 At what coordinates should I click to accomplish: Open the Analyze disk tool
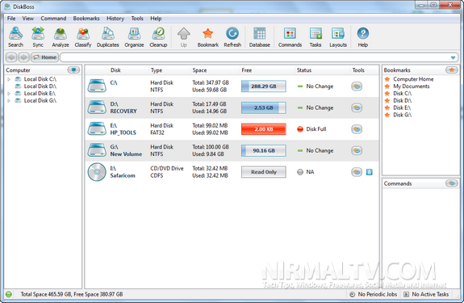tap(61, 36)
